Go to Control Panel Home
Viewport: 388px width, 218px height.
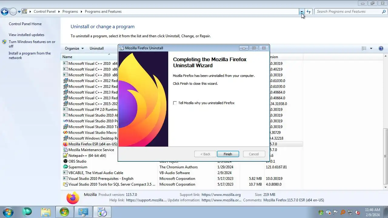(x=25, y=24)
